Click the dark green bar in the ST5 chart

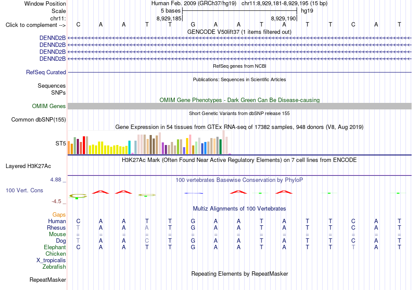click(x=220, y=147)
